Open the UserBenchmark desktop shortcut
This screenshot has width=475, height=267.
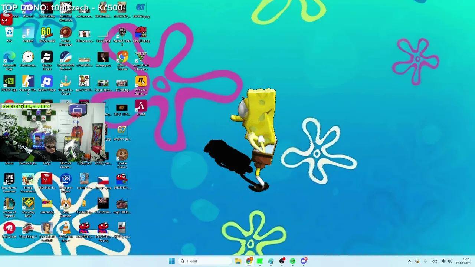point(28,59)
